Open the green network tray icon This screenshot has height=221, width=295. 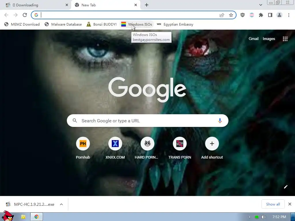click(256, 217)
